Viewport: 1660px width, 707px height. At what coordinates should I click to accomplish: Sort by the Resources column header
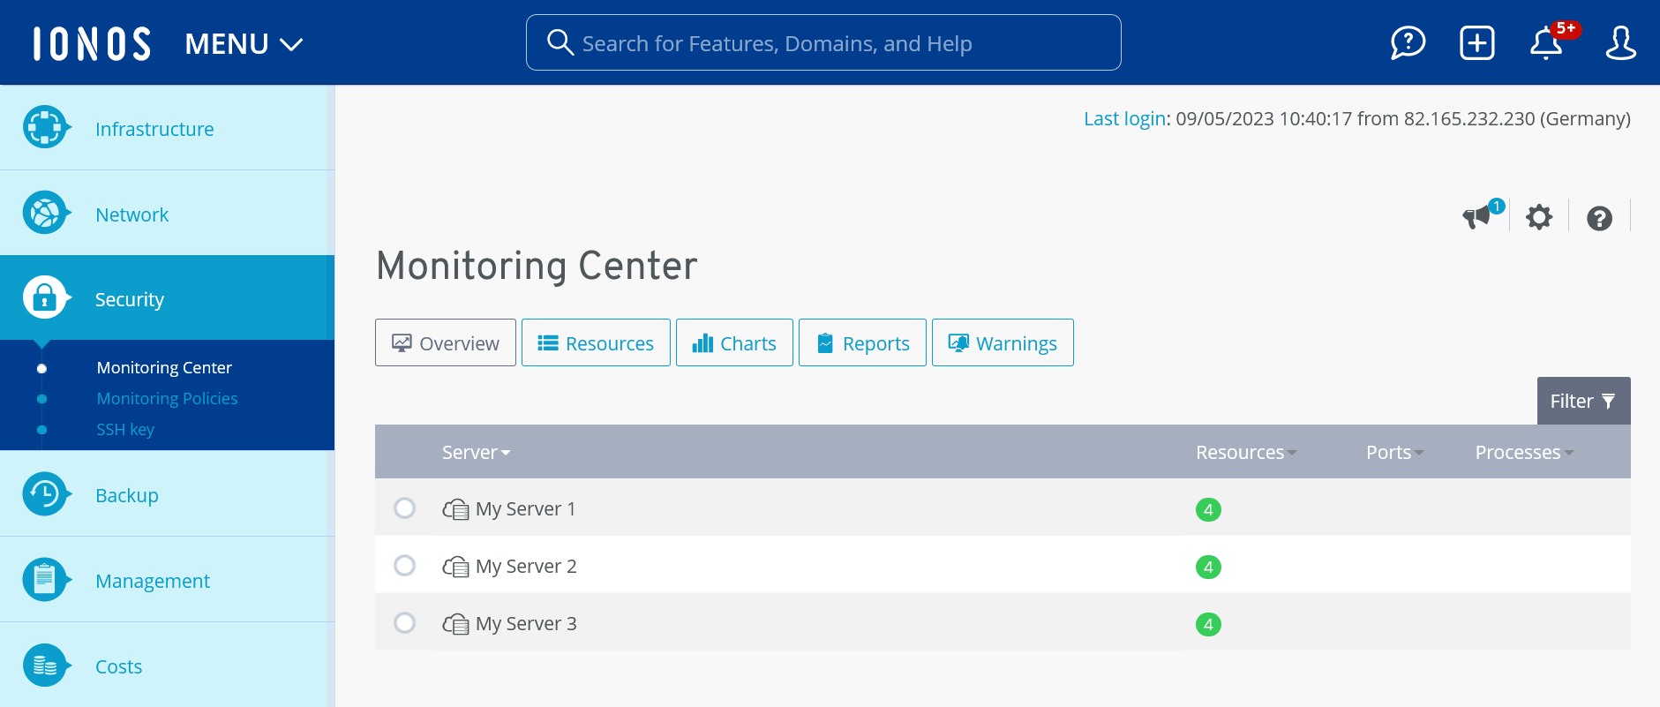[x=1245, y=452]
